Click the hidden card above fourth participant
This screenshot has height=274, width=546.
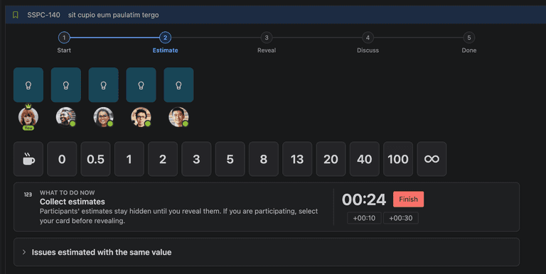pos(141,85)
